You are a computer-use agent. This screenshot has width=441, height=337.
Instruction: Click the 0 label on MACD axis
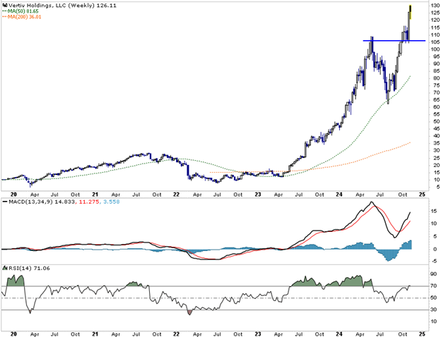coord(435,249)
